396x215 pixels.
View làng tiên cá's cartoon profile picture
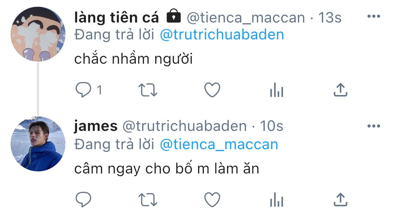click(x=38, y=34)
